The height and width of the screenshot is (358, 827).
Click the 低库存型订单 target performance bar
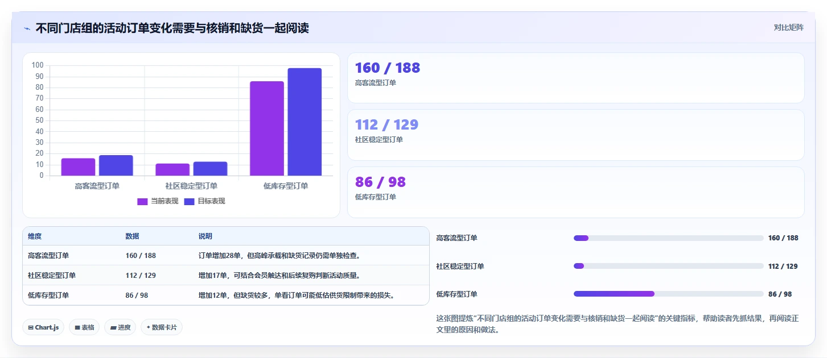305,122
